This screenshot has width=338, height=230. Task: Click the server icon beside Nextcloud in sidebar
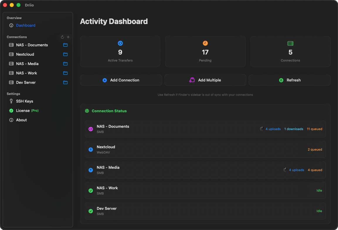point(11,54)
